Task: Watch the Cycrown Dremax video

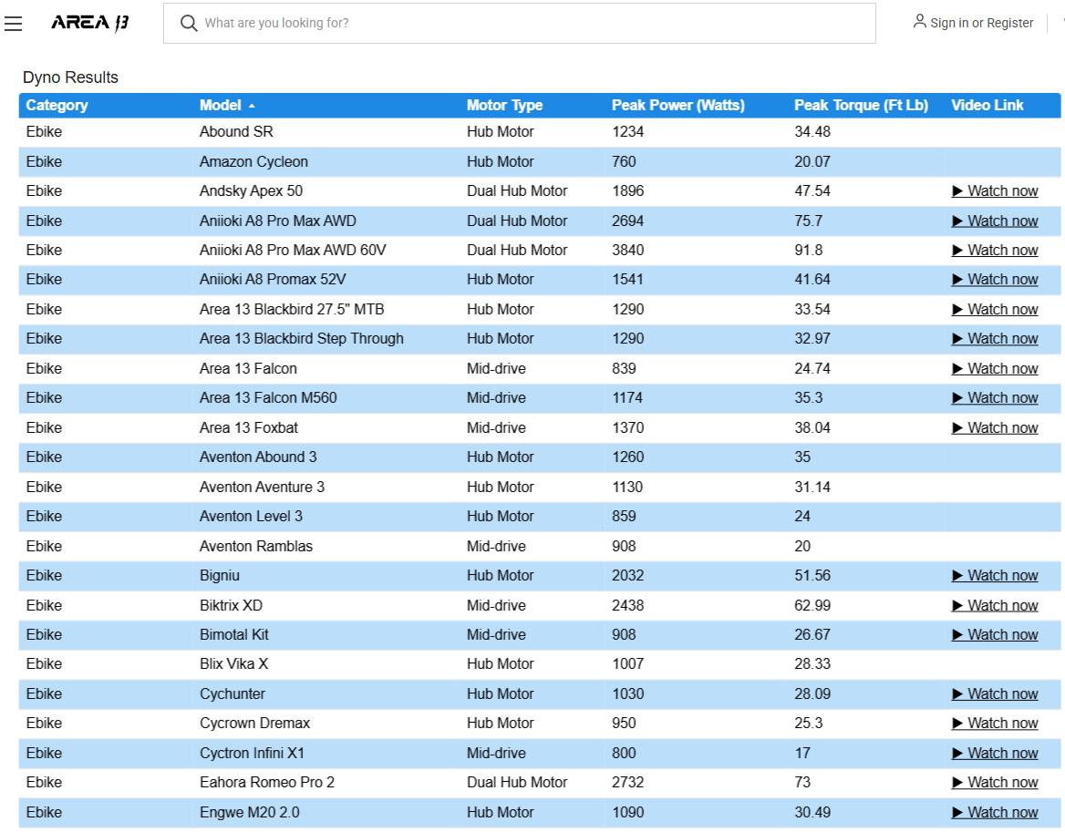Action: [x=995, y=724]
